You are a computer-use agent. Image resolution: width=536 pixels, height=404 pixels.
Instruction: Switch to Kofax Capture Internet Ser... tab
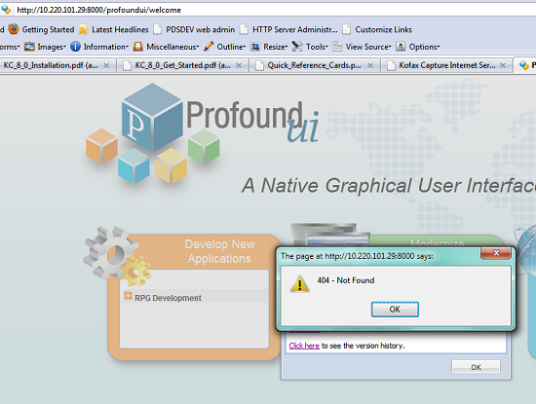pyautogui.click(x=446, y=65)
